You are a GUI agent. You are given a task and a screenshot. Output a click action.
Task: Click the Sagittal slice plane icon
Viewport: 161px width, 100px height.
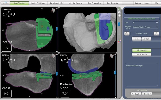[112, 56]
